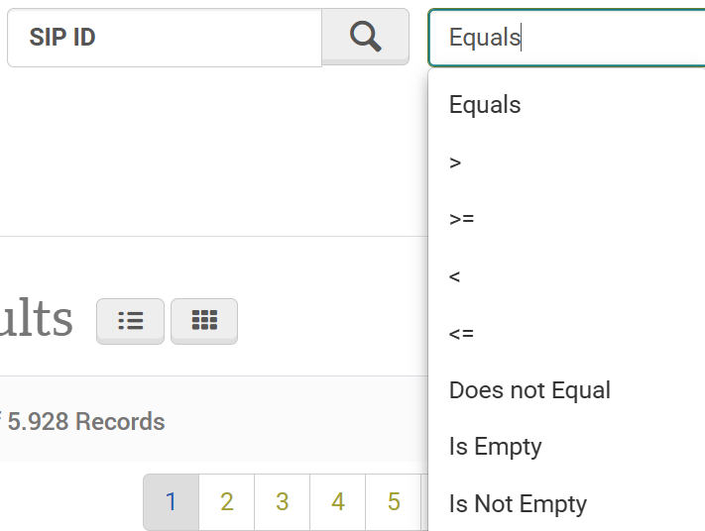The image size is (705, 531).
Task: Go to results page 2
Action: (x=226, y=502)
